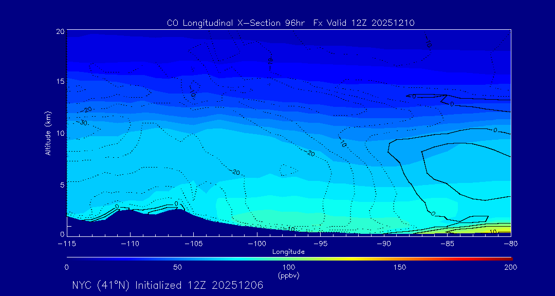Click the -30 contour label on left
Image resolution: width=555 pixels, height=296 pixels.
(83, 122)
